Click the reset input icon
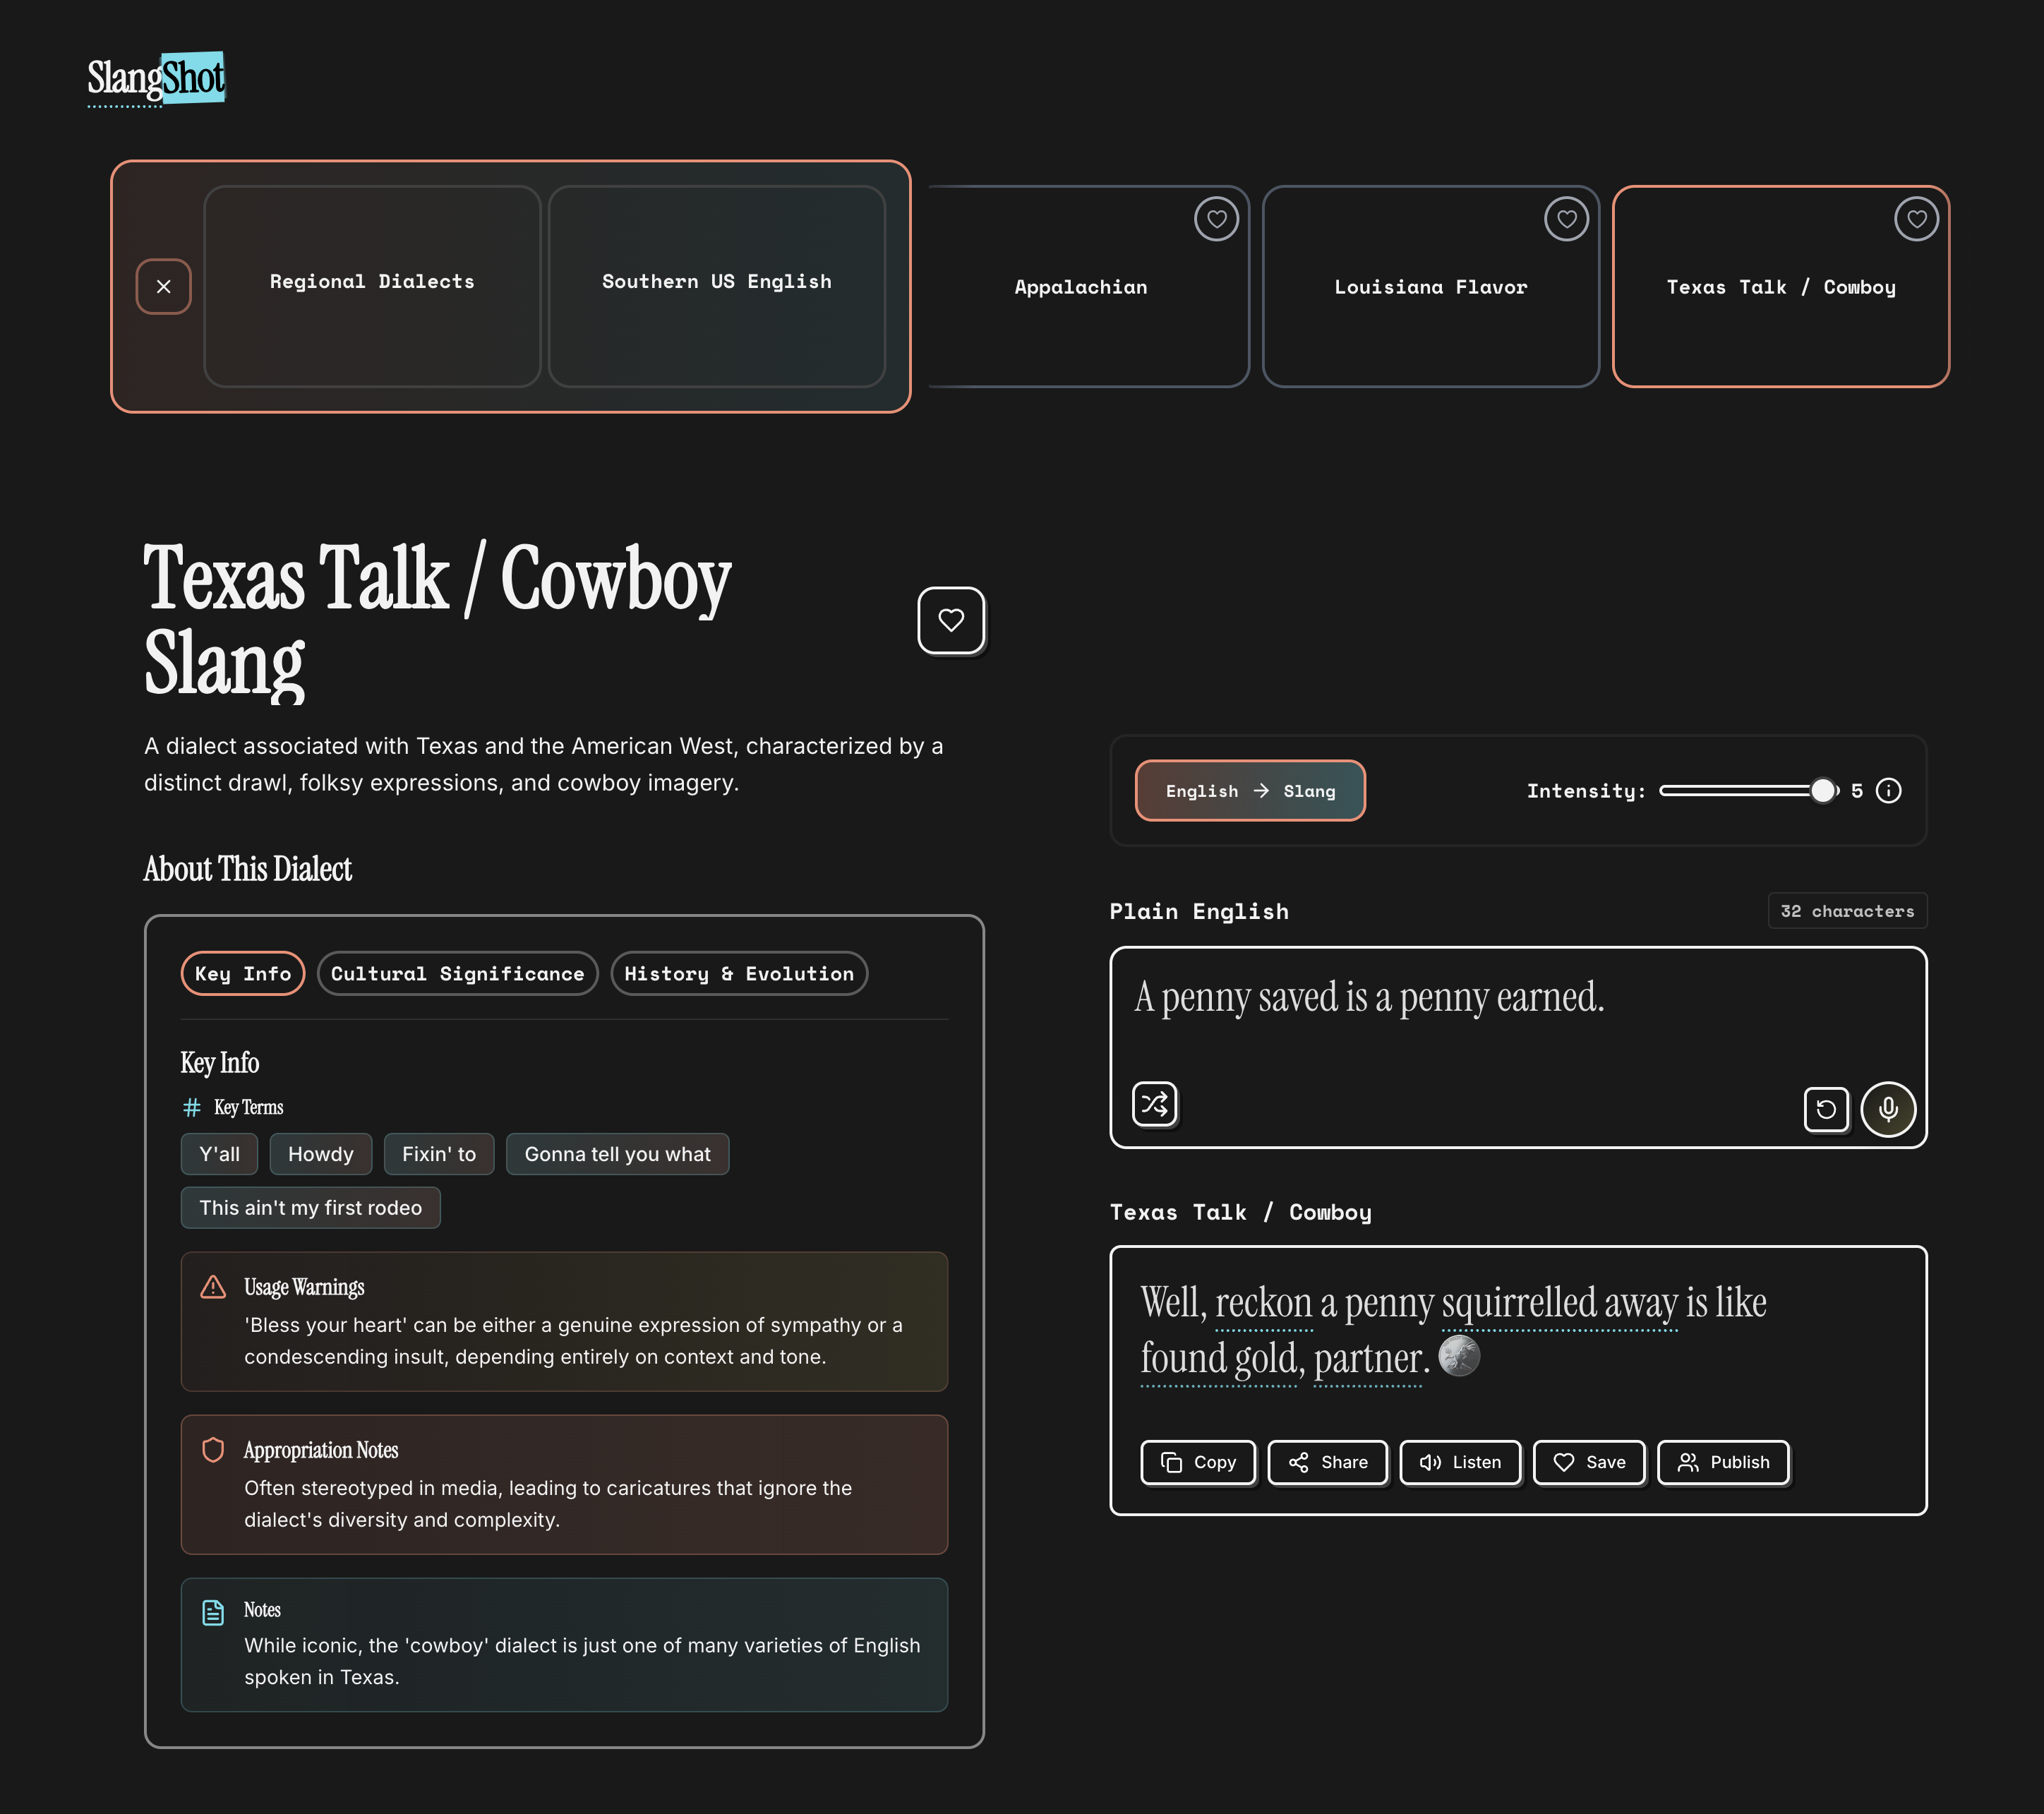Image resolution: width=2044 pixels, height=1814 pixels. click(x=1825, y=1109)
